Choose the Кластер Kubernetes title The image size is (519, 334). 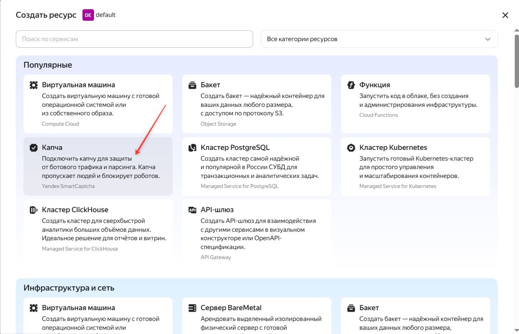pyautogui.click(x=393, y=148)
